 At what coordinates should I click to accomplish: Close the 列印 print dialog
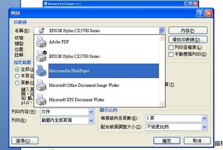point(209,13)
